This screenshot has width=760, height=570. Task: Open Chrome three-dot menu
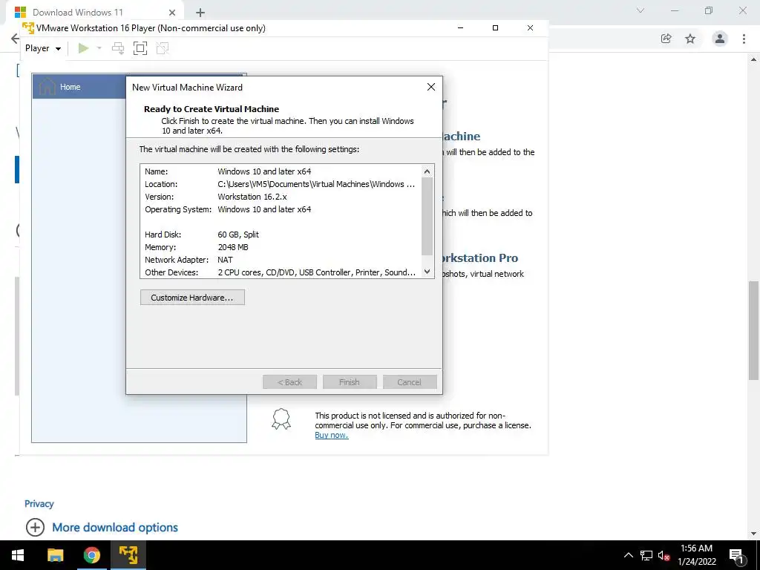[x=744, y=39]
